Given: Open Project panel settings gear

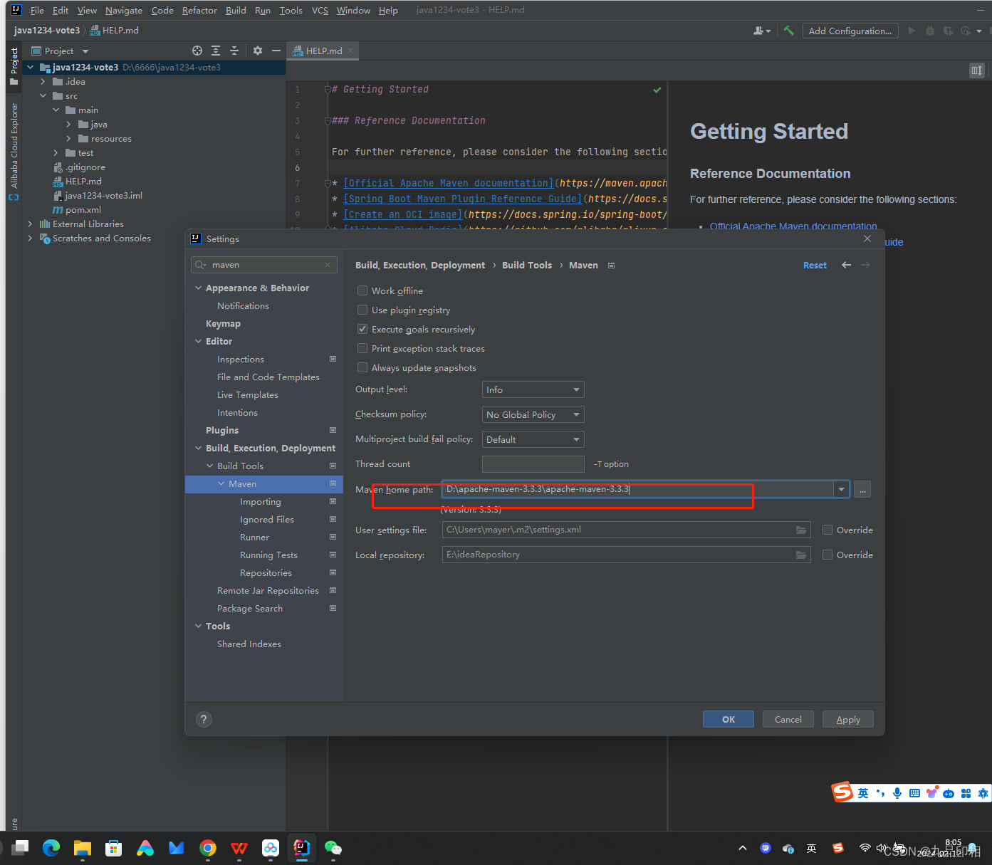Looking at the screenshot, I should pyautogui.click(x=258, y=51).
